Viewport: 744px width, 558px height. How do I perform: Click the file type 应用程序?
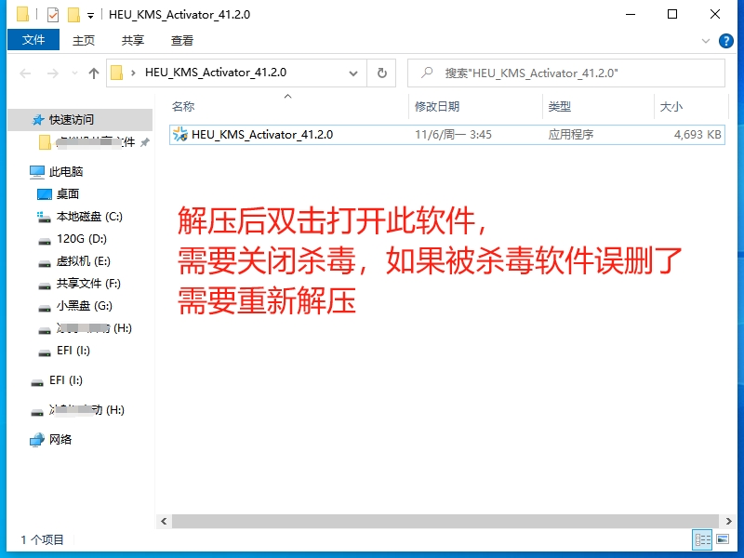571,134
